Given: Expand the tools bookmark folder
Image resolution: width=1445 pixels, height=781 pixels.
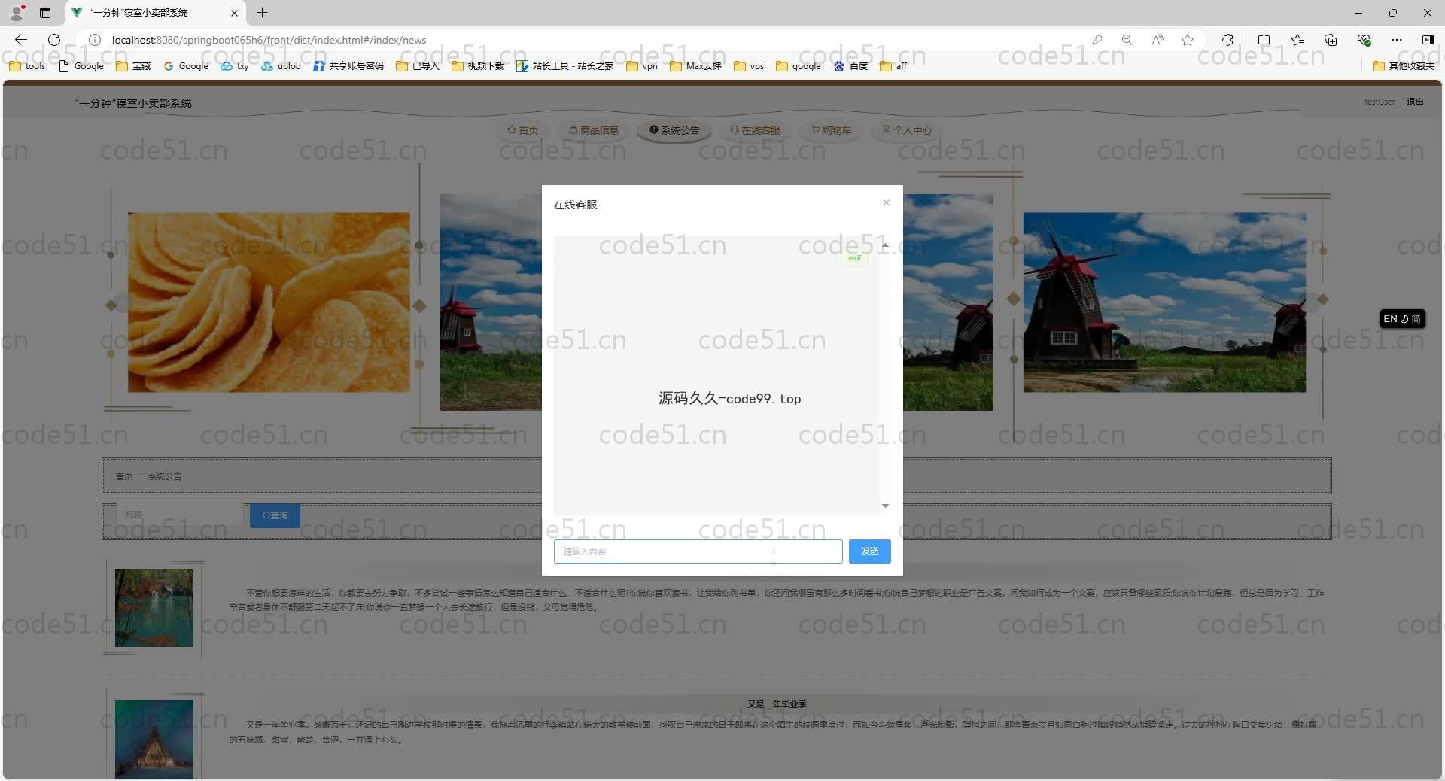Looking at the screenshot, I should [28, 66].
